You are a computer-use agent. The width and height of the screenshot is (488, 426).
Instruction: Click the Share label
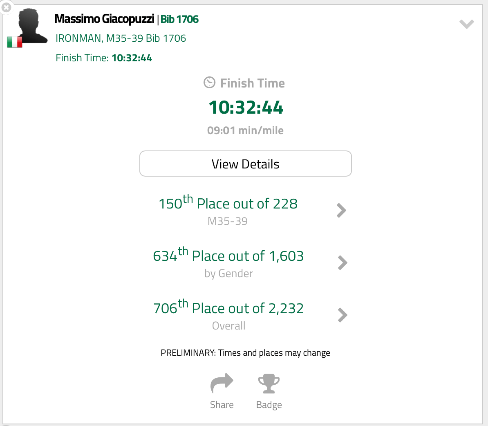pos(222,405)
